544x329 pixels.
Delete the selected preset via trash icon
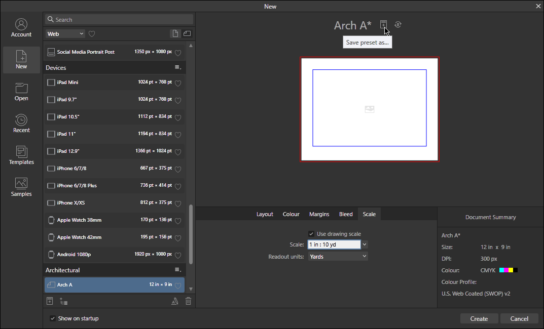point(188,301)
